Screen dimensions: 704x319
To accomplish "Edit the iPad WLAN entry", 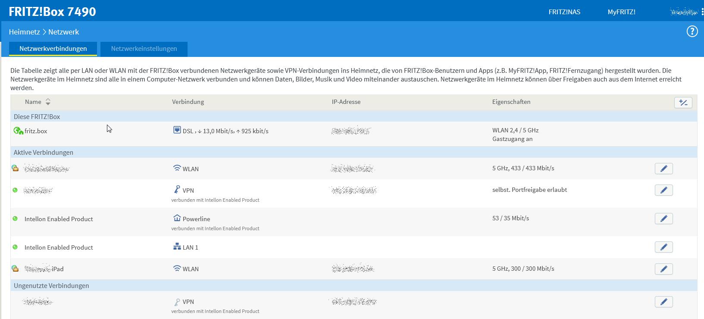I will (x=663, y=269).
